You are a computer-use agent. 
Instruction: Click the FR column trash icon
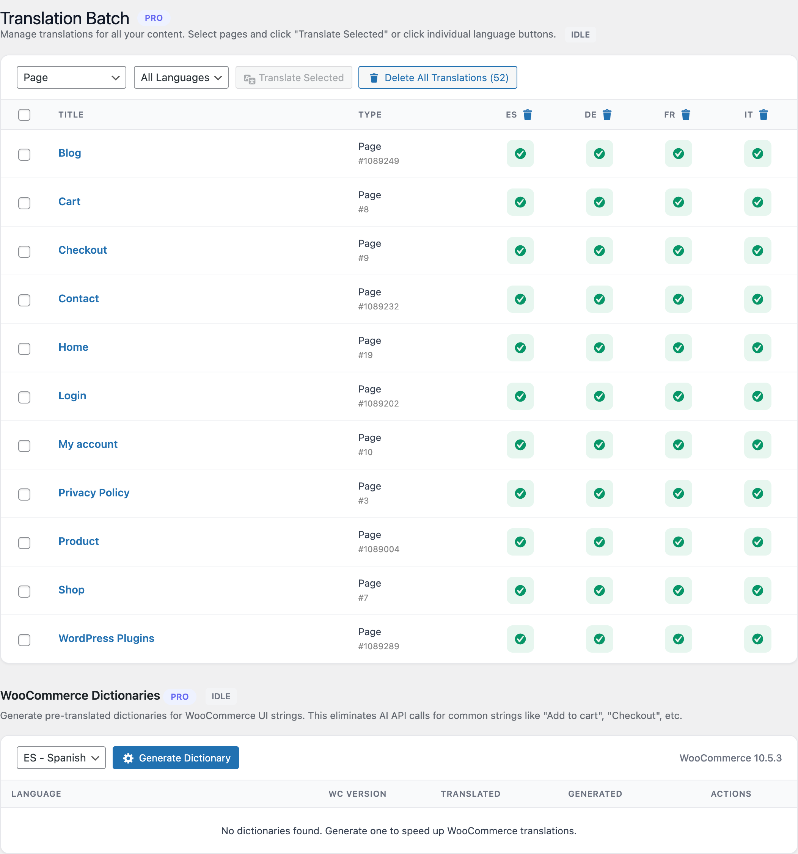pos(685,115)
